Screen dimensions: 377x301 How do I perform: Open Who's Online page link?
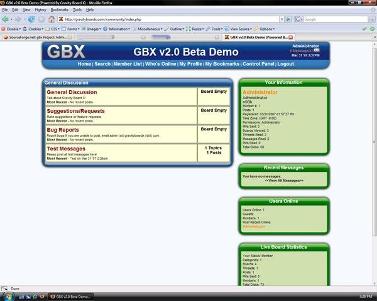(x=161, y=64)
